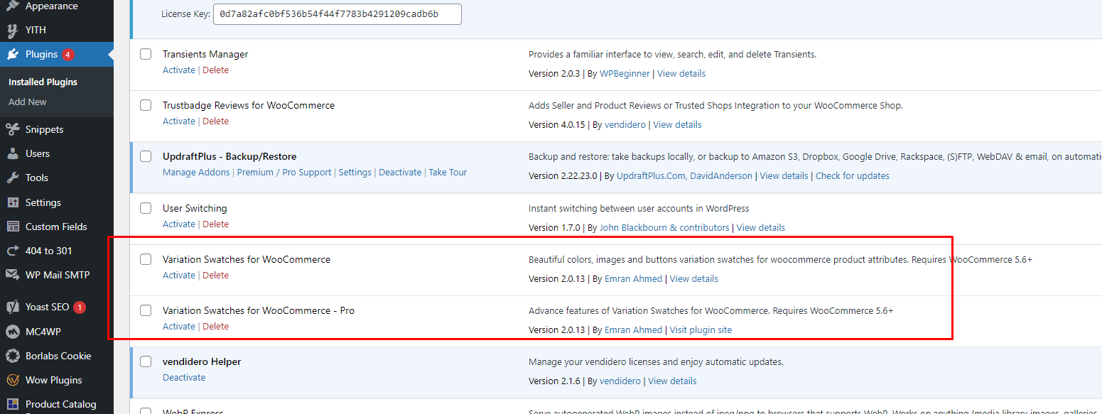Deactivate the vendidero Helper plugin
1102x414 pixels.
[x=184, y=377]
